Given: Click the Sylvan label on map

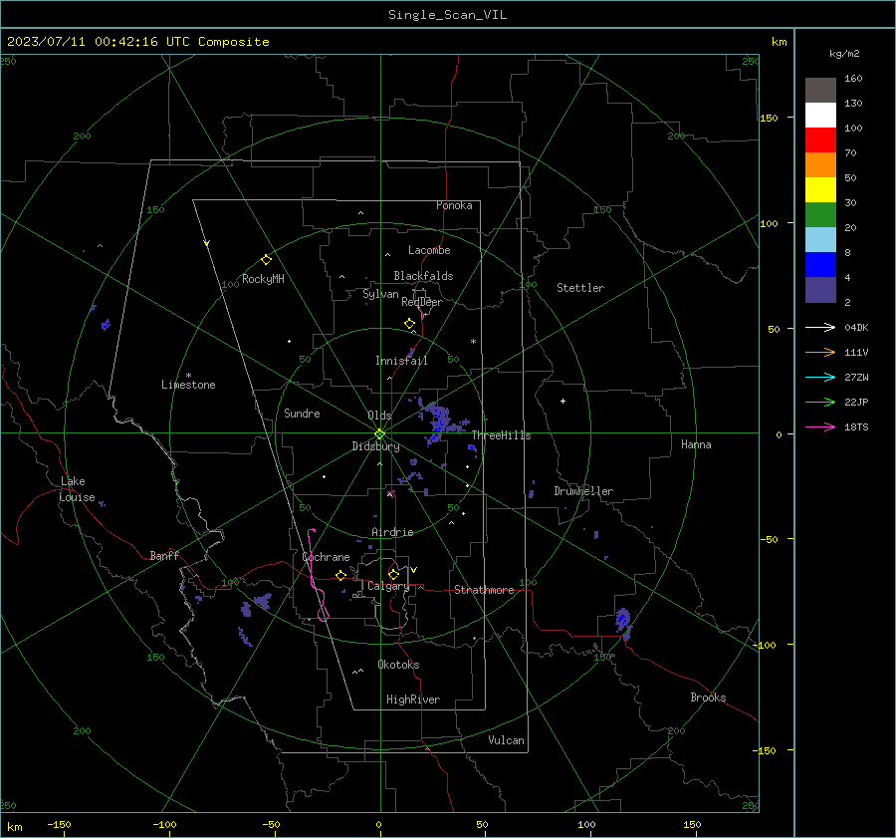Looking at the screenshot, I should pyautogui.click(x=380, y=294).
